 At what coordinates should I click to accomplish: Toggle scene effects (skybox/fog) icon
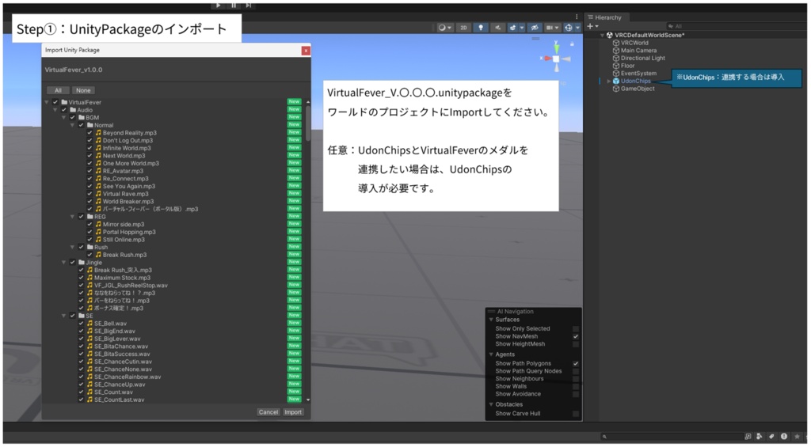512,28
